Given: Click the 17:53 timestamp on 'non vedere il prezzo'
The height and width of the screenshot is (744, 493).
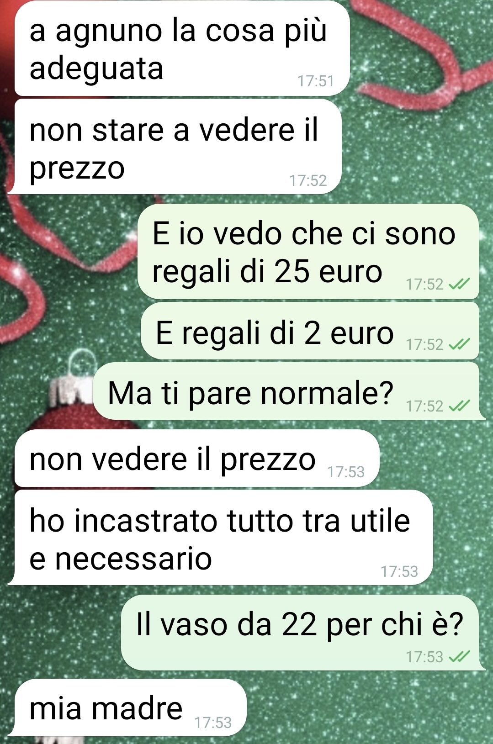Looking at the screenshot, I should pyautogui.click(x=346, y=472).
